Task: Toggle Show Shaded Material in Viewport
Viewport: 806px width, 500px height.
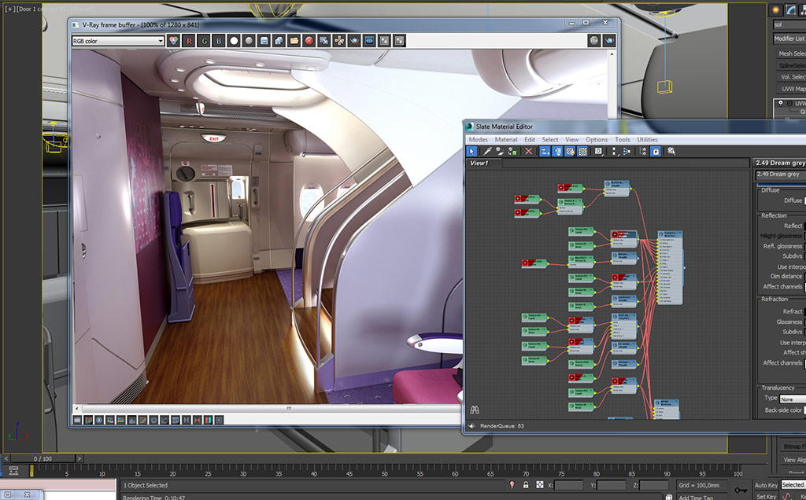Action: point(570,152)
